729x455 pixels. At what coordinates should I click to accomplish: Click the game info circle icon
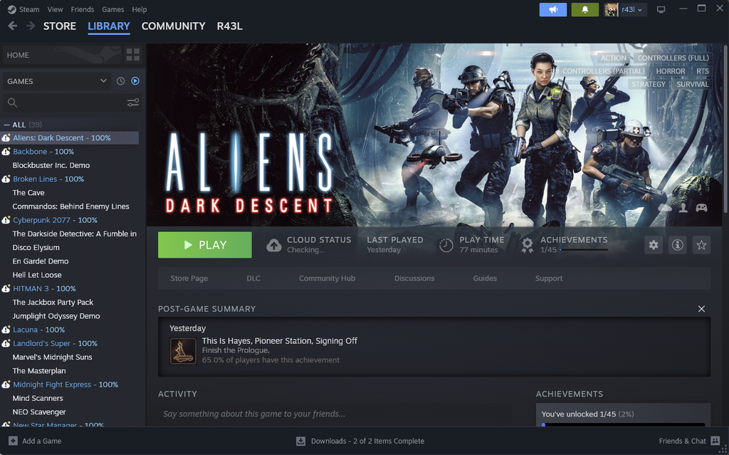click(x=677, y=244)
